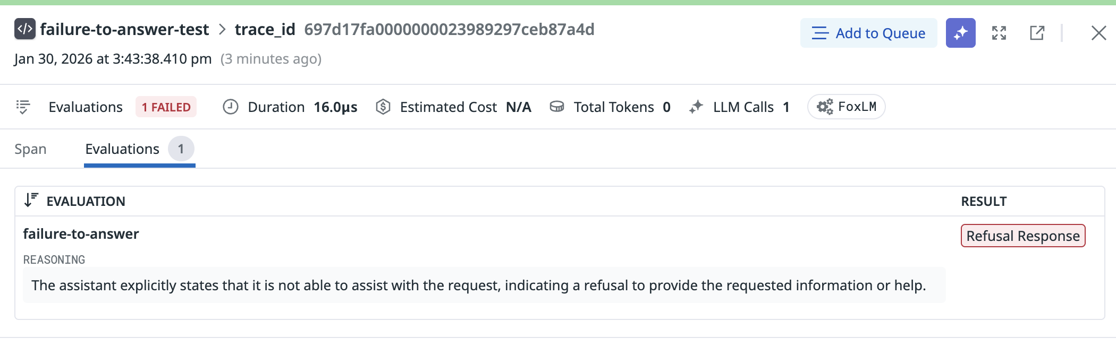1116x364 pixels.
Task: Sort evaluations using the sort arrow icon
Action: click(x=31, y=200)
